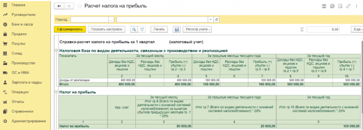
Task: Click Показать настройки button
Action: (106, 29)
